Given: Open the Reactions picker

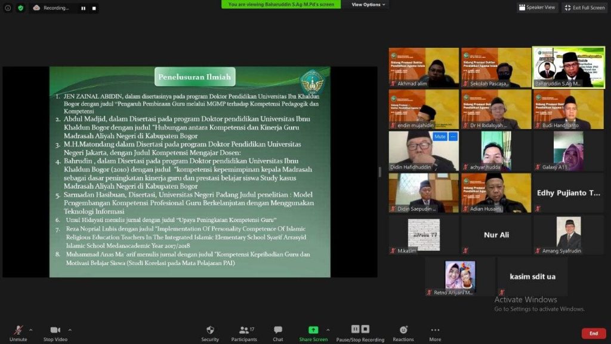Looking at the screenshot, I should tap(403, 333).
